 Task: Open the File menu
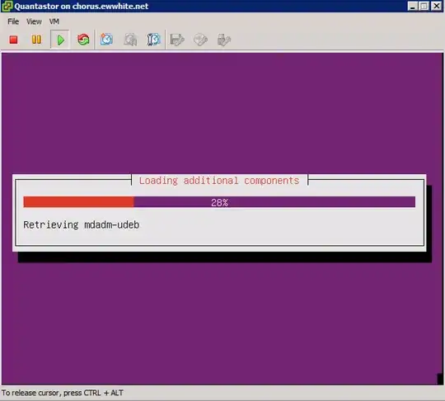tap(13, 21)
